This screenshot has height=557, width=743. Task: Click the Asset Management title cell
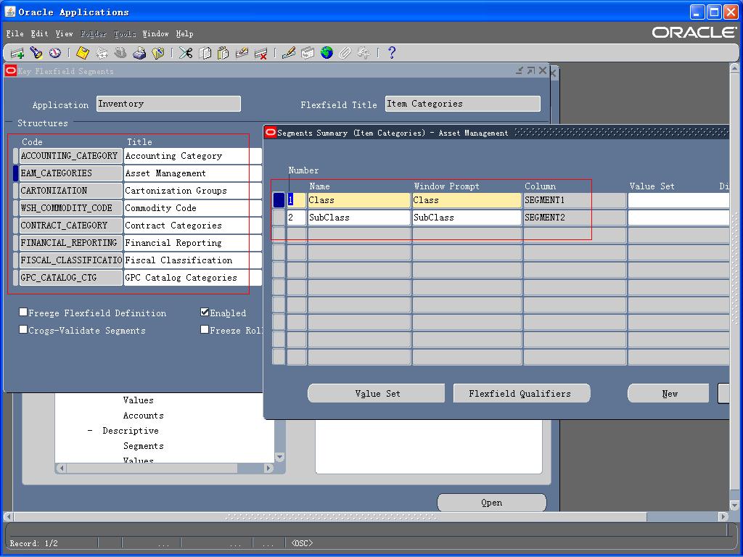point(193,173)
